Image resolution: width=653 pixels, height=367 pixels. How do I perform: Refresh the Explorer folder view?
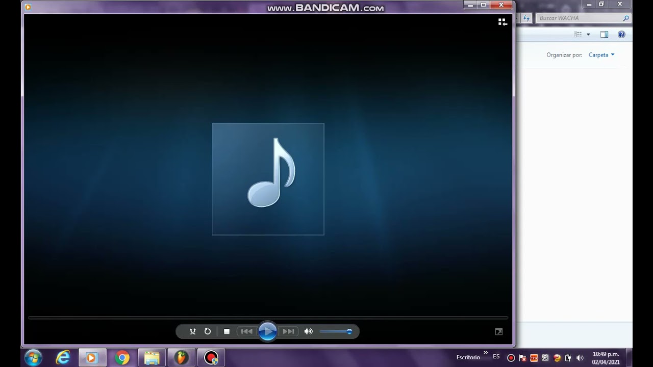point(526,18)
